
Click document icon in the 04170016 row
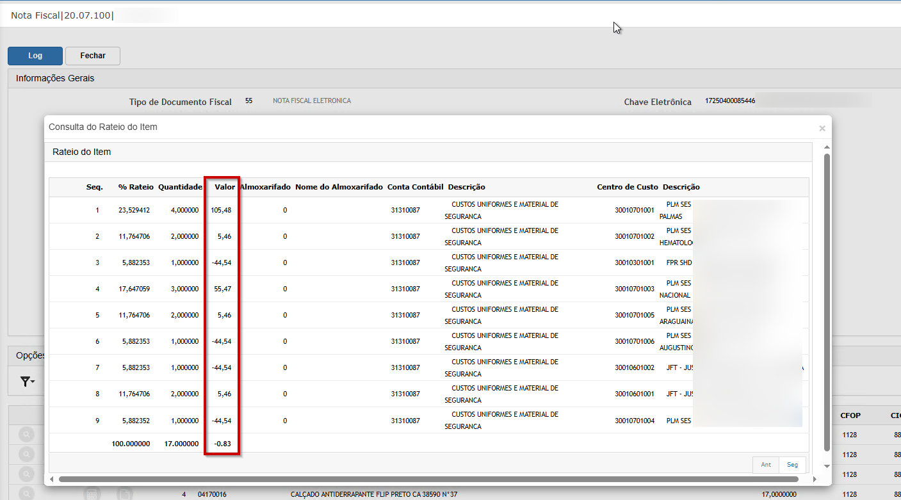pos(124,494)
